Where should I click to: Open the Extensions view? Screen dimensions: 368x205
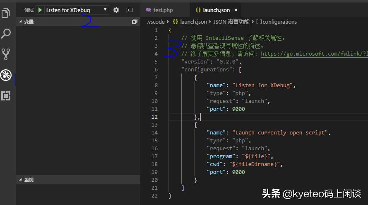(6, 96)
